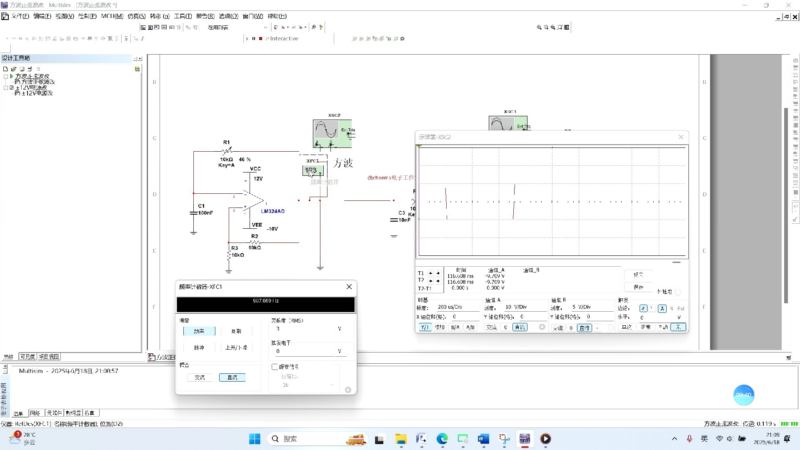Switch to the 可见度 tab
The width and height of the screenshot is (800, 450).
27,357
